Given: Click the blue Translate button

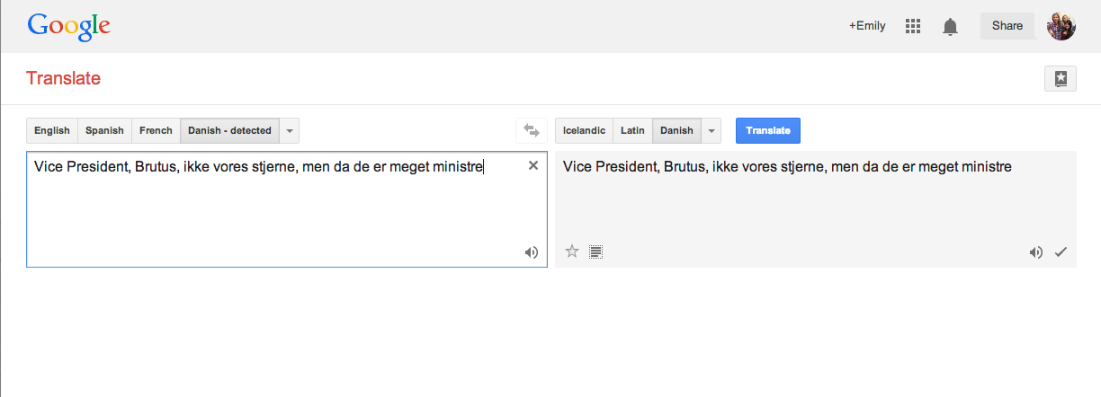Looking at the screenshot, I should tap(768, 130).
